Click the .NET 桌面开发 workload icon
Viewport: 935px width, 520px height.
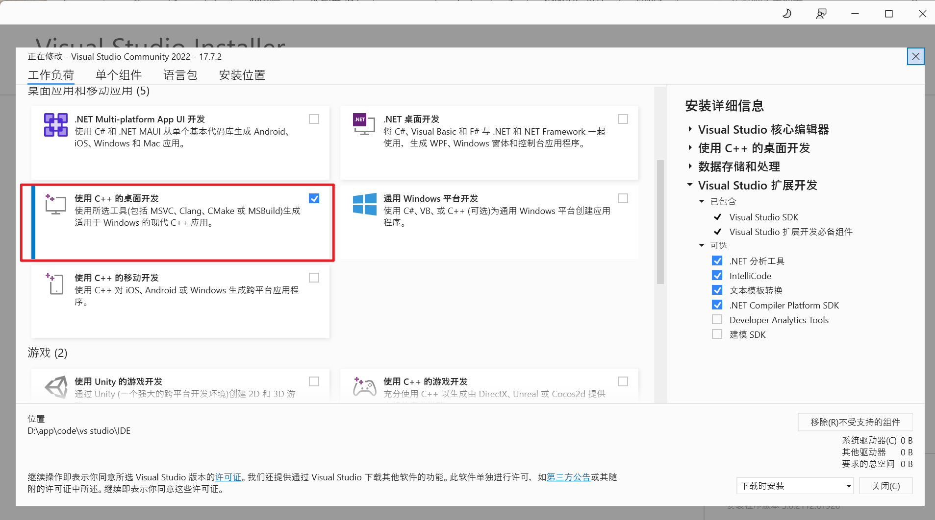[x=364, y=124]
